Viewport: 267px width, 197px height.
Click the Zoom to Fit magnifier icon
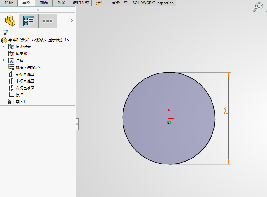coord(258,7)
